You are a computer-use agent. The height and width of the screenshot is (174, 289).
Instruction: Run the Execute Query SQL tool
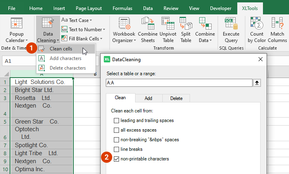[231, 30]
